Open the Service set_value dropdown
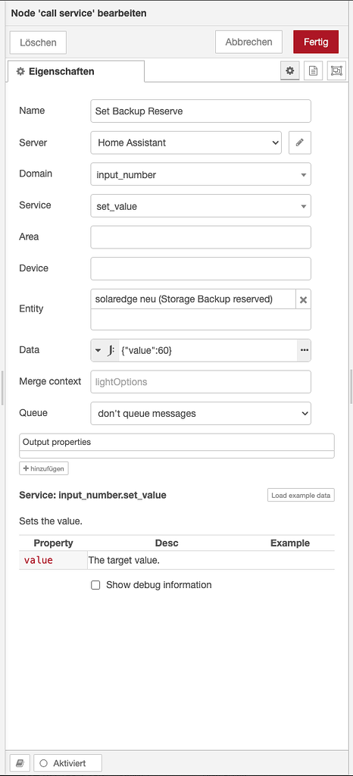353x776 pixels. [x=201, y=206]
